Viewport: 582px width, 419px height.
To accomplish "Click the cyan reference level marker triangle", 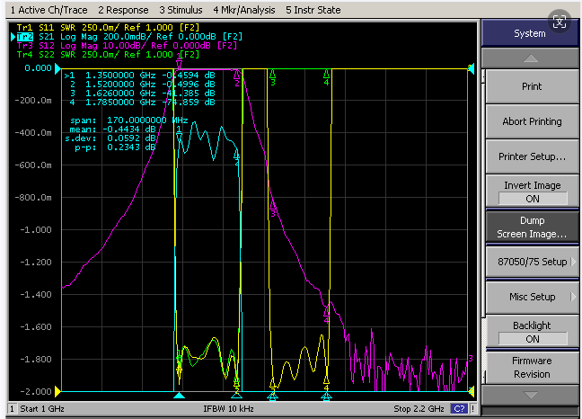I will (57, 68).
